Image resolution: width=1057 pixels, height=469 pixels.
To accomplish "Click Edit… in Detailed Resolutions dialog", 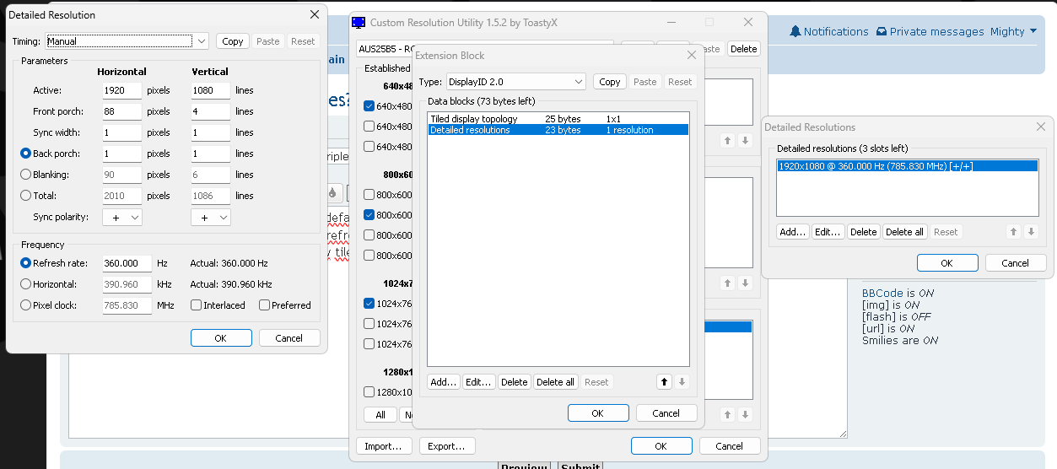I will click(x=828, y=232).
